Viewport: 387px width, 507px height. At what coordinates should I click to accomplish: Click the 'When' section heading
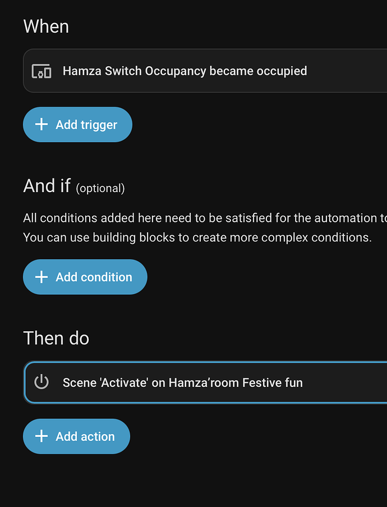click(46, 26)
